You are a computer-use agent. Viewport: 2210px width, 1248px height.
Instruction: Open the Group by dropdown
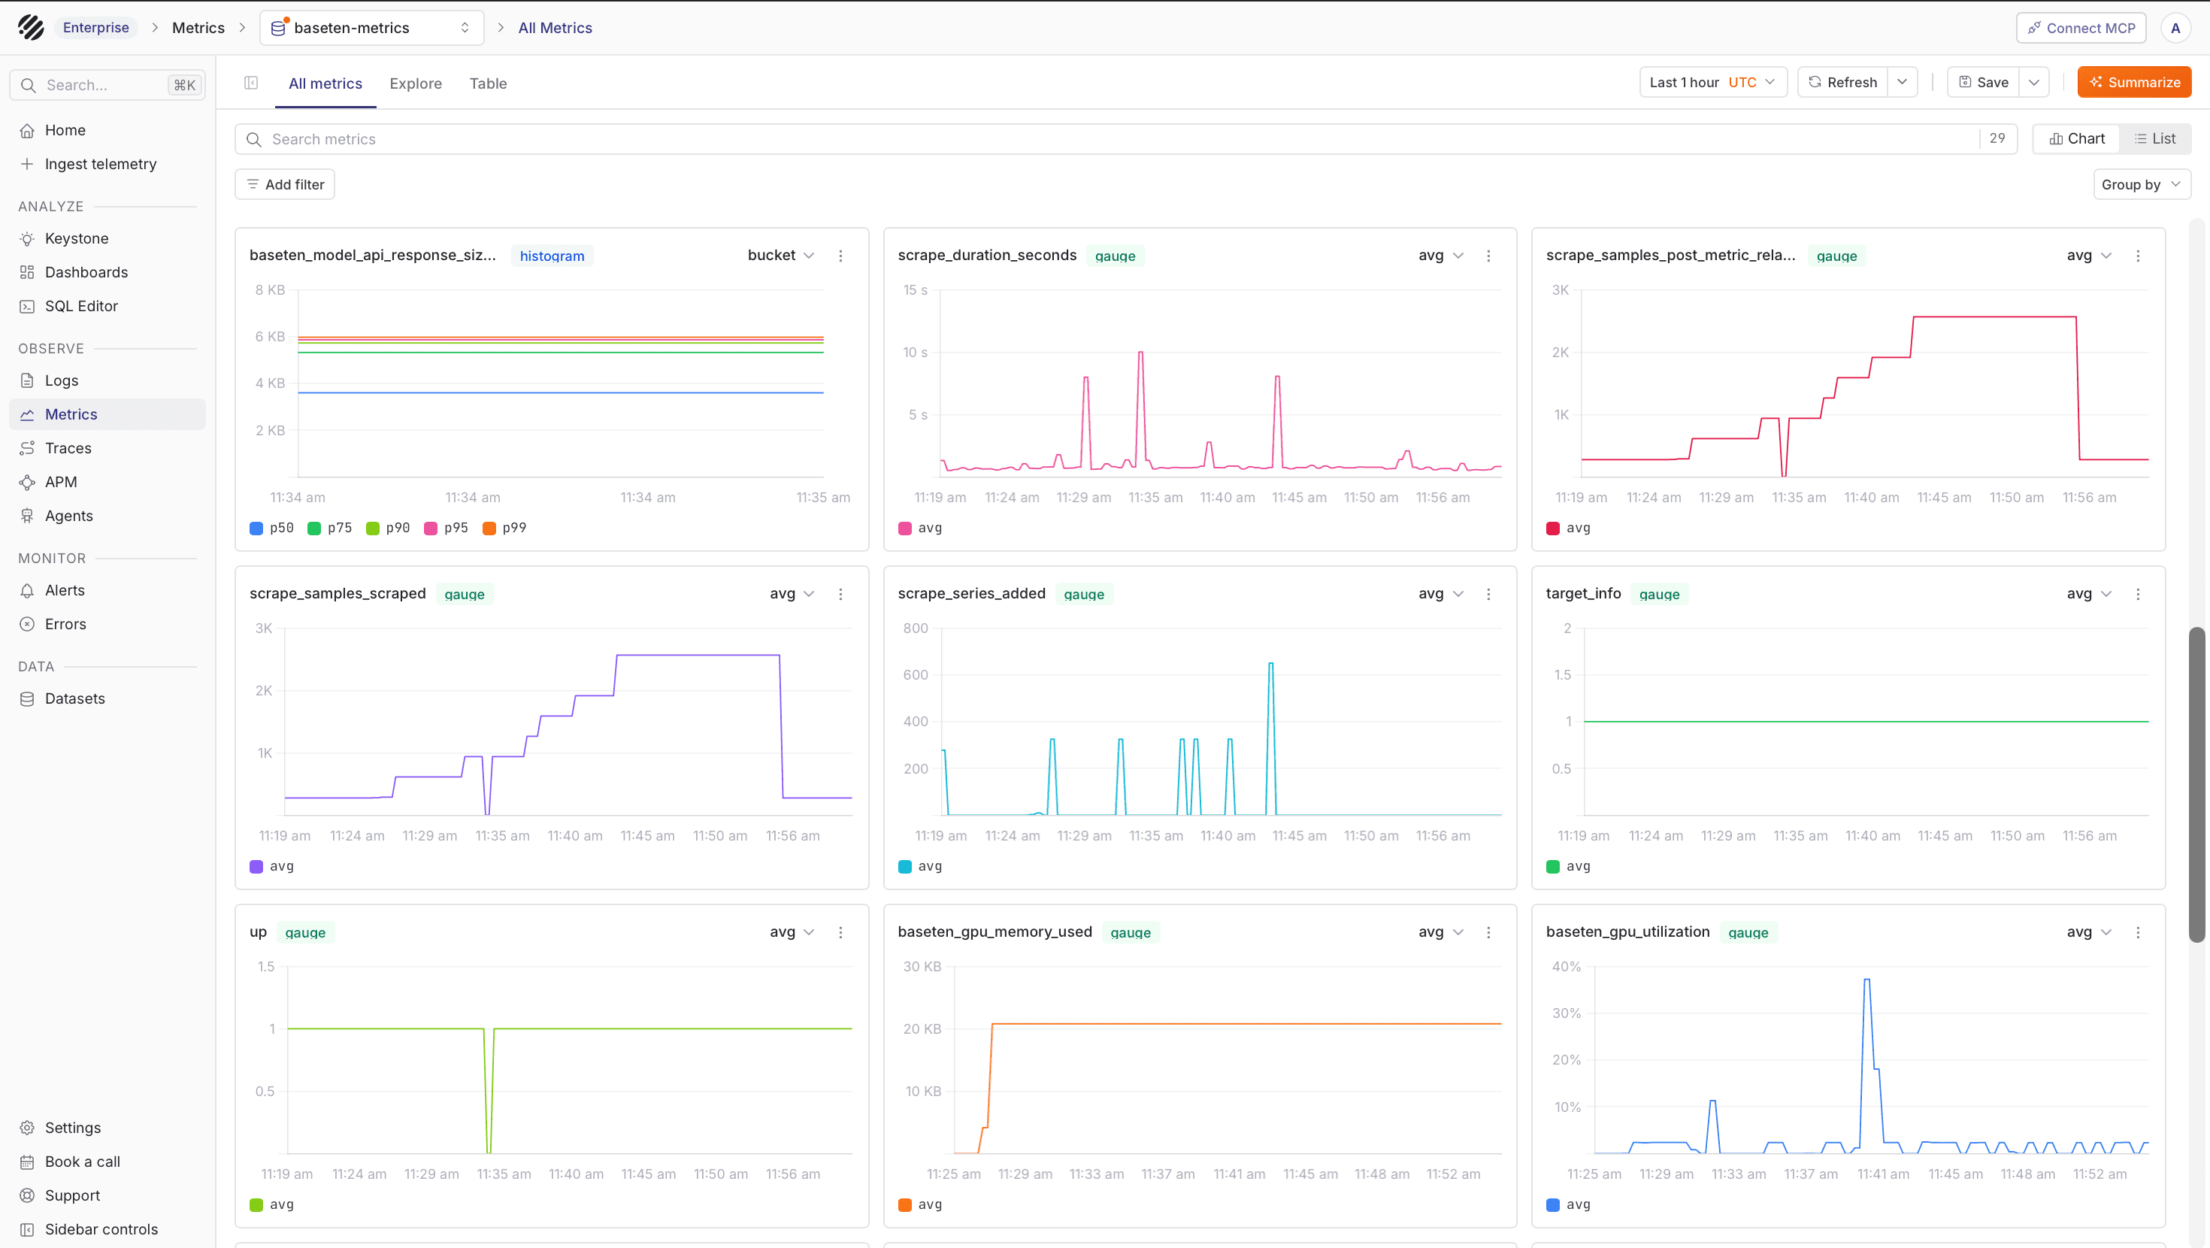click(x=2142, y=184)
